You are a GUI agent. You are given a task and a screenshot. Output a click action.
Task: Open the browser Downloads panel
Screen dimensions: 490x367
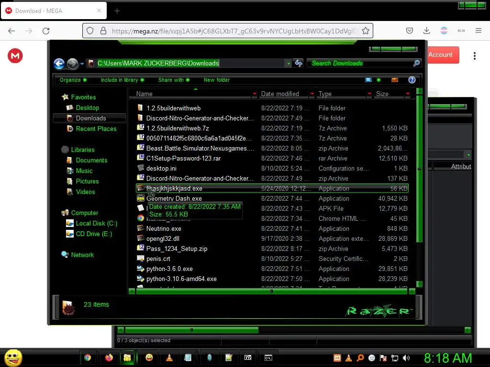pyautogui.click(x=426, y=31)
